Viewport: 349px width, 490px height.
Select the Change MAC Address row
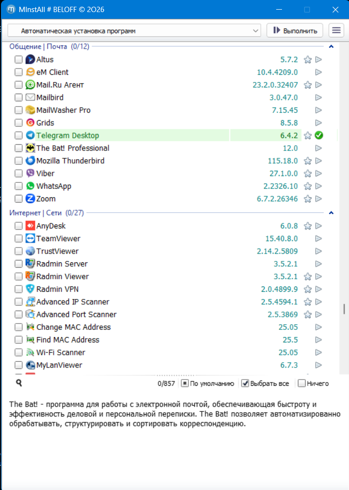click(169, 327)
